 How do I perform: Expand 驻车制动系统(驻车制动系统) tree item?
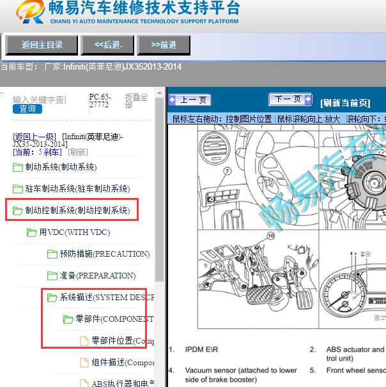(77, 189)
